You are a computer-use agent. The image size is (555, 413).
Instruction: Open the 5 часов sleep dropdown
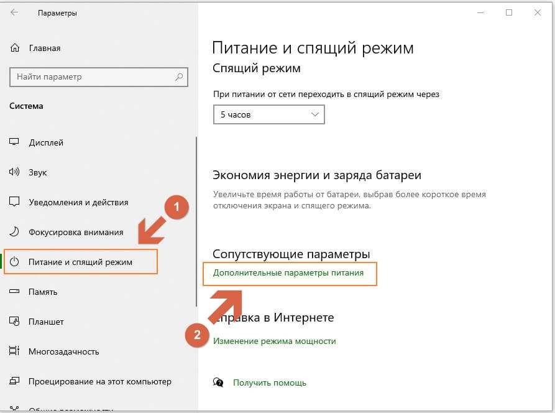point(269,114)
